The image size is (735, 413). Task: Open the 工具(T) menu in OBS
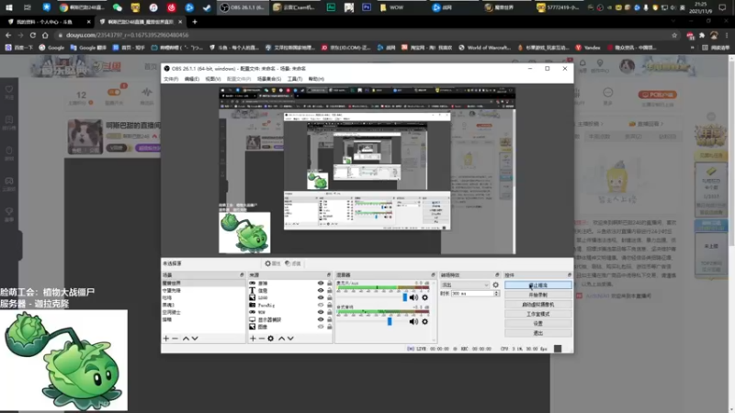coord(295,79)
